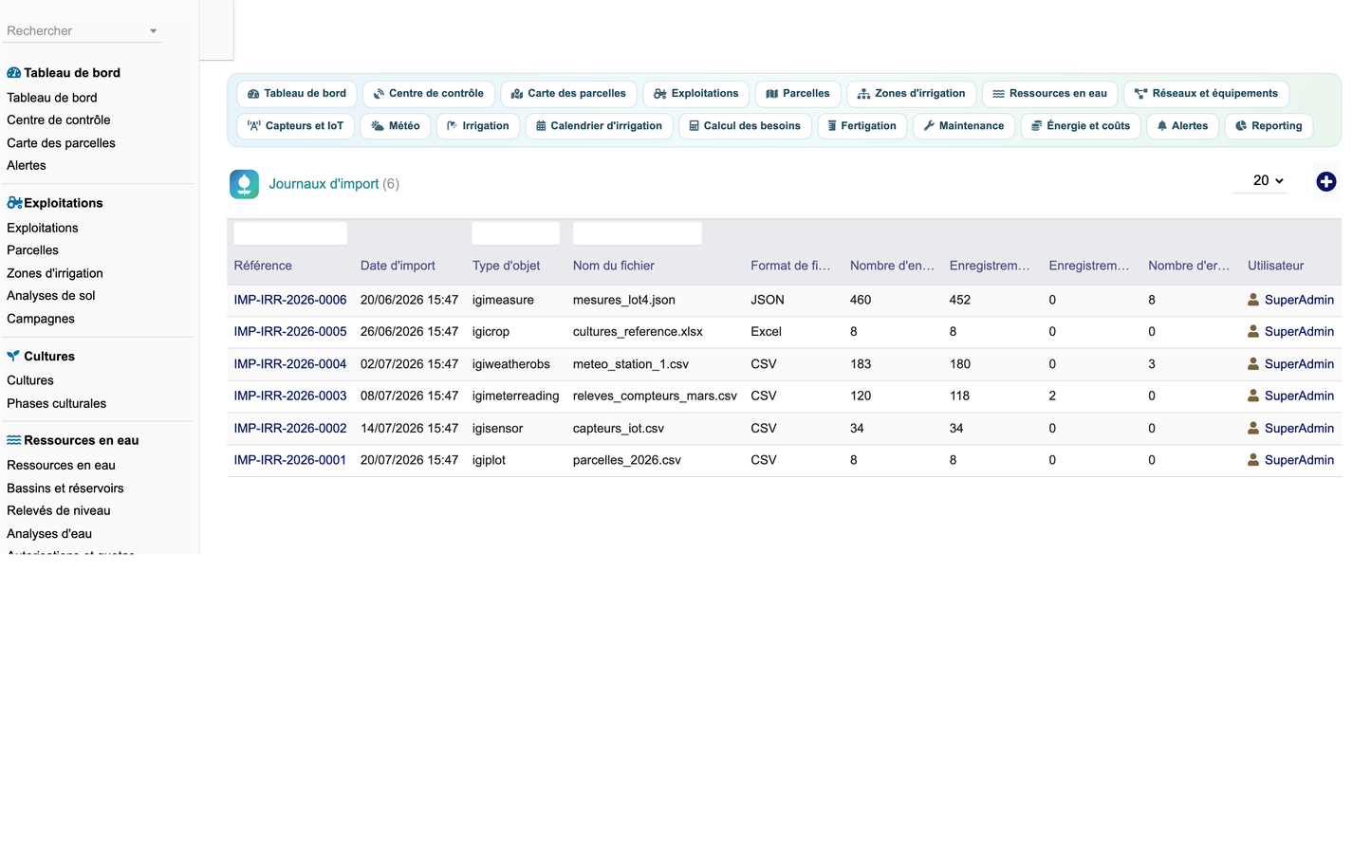The height and width of the screenshot is (848, 1371).
Task: Click the mesures_lot4.json file name cell
Action: (x=624, y=300)
